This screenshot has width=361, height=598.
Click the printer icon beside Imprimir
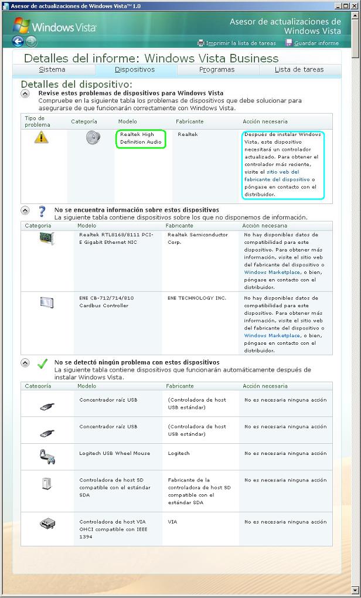[x=201, y=43]
